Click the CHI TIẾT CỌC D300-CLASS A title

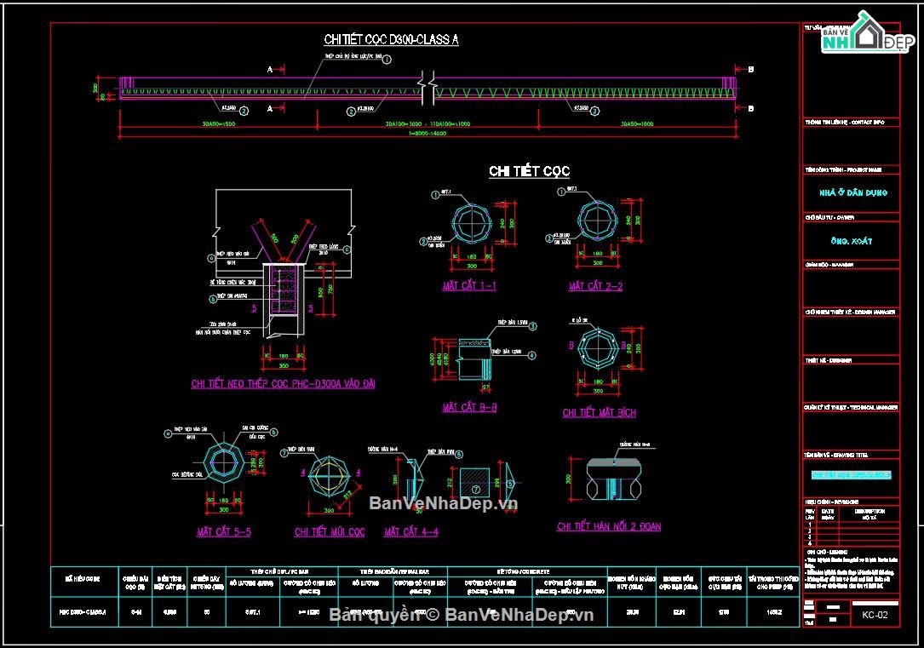coord(391,39)
